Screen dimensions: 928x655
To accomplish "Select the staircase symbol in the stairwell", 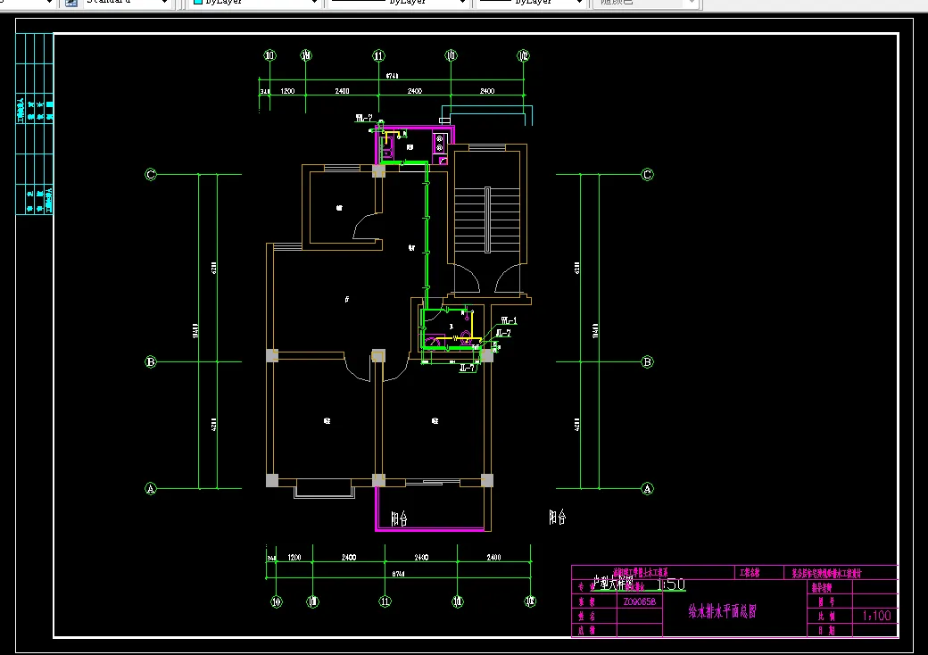I will [x=487, y=220].
